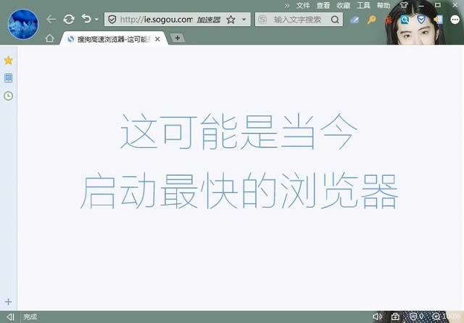Open the page zoom 100% control
The height and width of the screenshot is (323, 464).
click(x=441, y=317)
